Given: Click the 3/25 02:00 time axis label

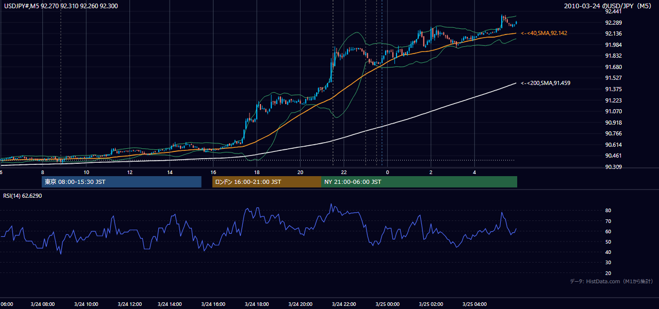Looking at the screenshot, I should pos(431,304).
